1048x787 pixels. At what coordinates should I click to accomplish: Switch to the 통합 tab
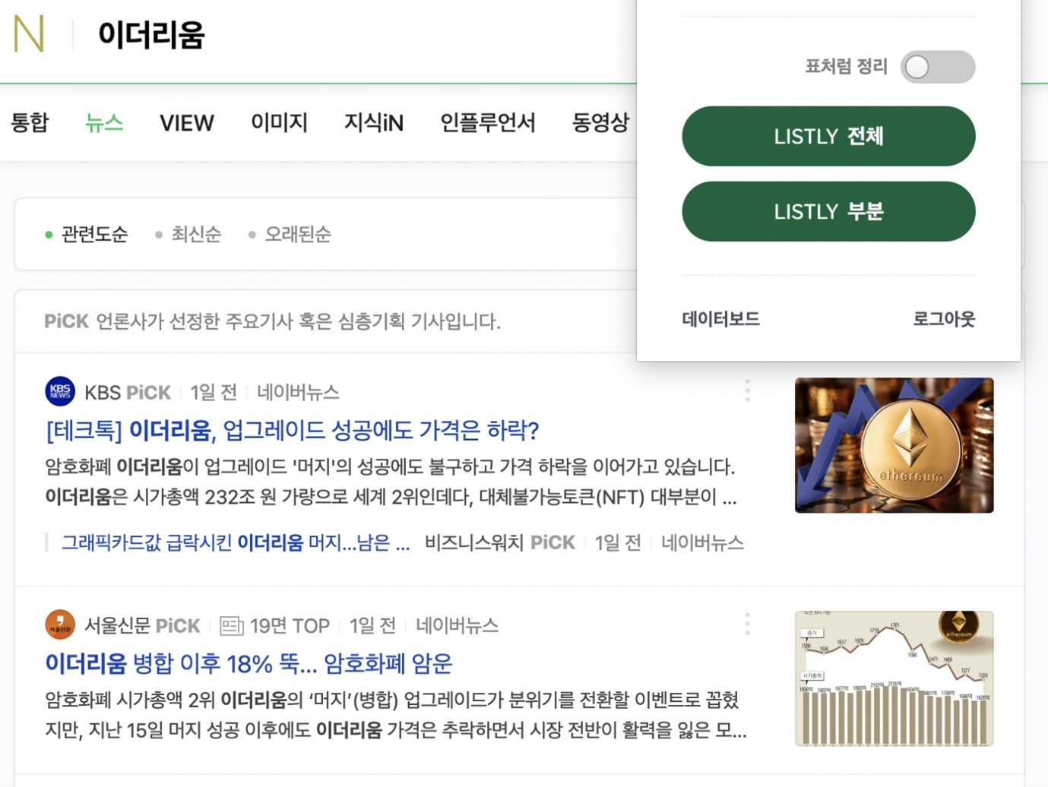point(30,122)
